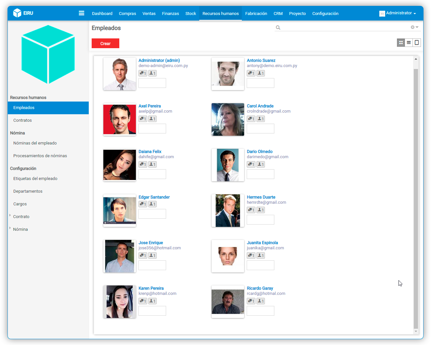Open Departamentos in sidebar
This screenshot has height=345, width=431.
(48, 191)
